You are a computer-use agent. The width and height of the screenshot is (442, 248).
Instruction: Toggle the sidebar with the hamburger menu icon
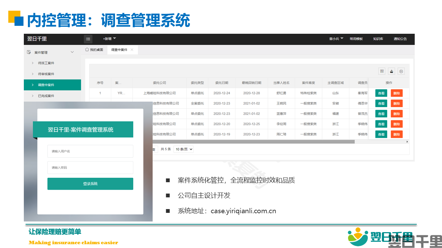point(88,39)
